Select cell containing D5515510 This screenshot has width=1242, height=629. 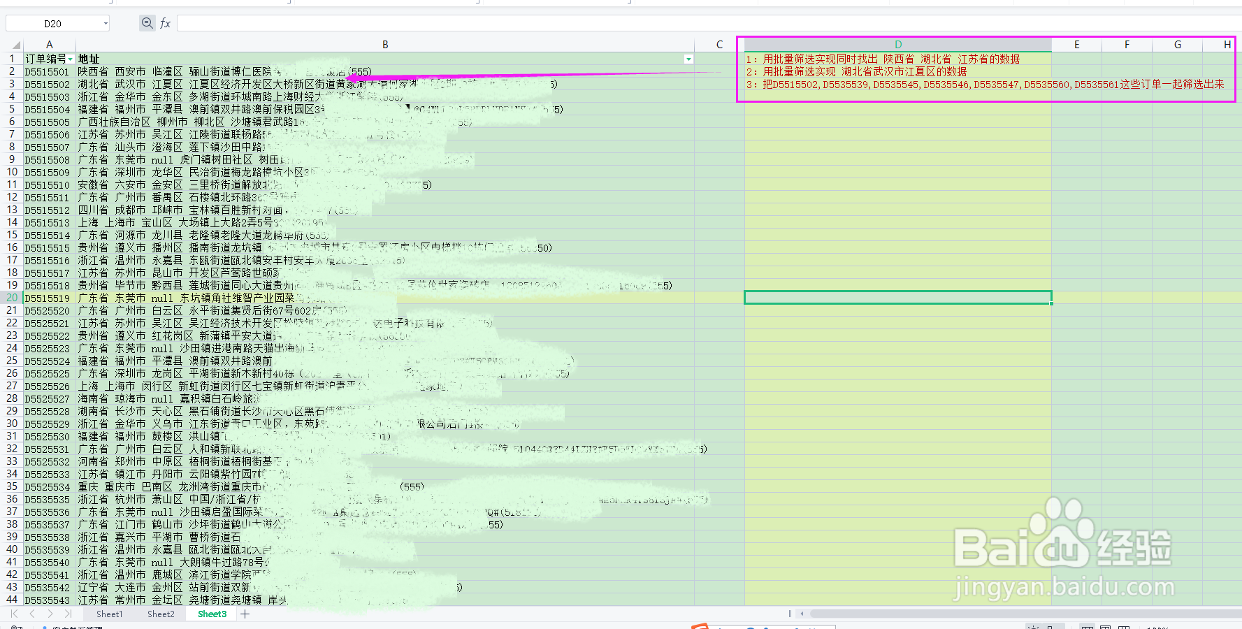point(50,185)
